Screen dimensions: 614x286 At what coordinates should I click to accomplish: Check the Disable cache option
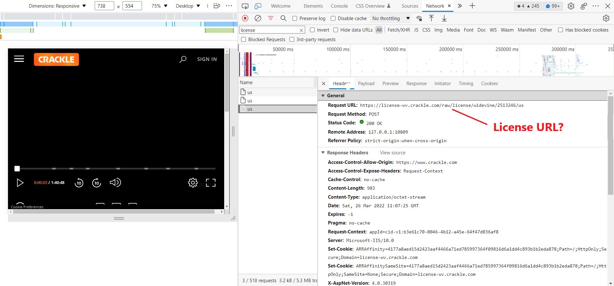point(333,18)
